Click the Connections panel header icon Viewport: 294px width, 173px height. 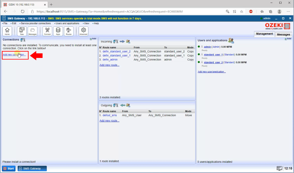(23, 40)
